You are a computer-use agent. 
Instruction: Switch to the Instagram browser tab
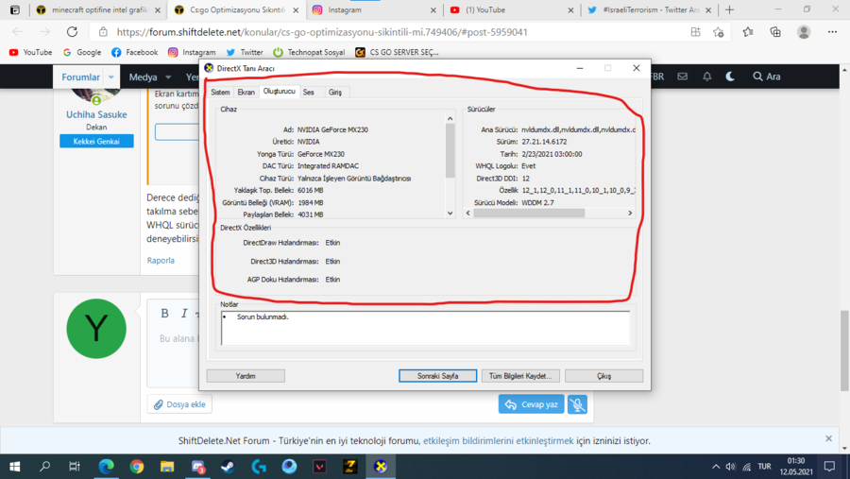pos(374,9)
